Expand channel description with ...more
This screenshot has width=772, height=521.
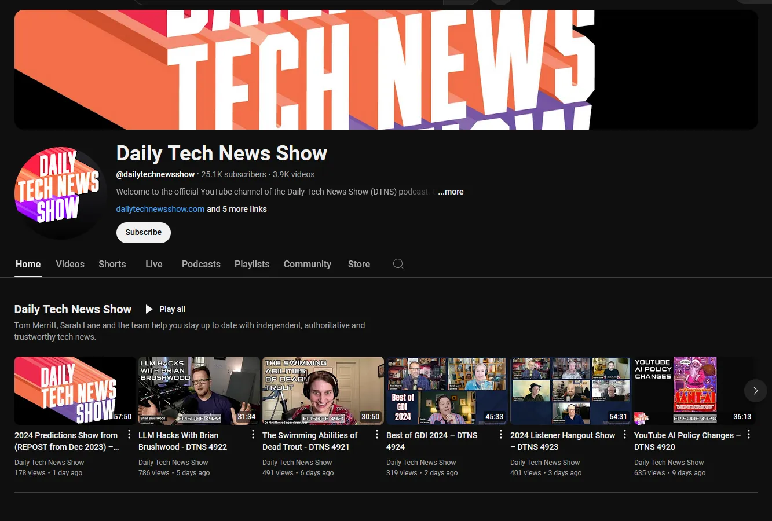(x=451, y=192)
